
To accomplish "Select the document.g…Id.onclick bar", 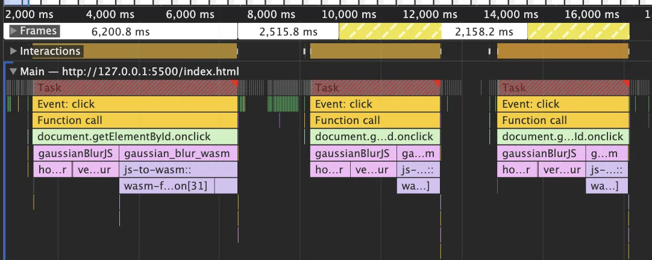I will tap(562, 137).
